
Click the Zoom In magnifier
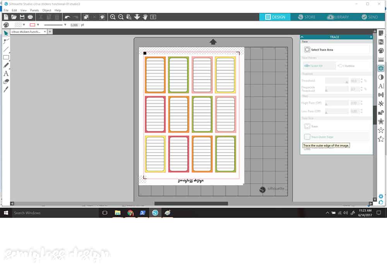pos(113,17)
